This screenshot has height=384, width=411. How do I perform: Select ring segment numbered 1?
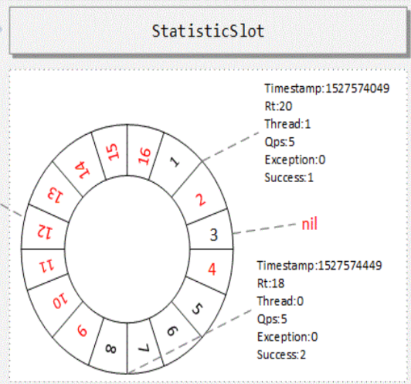point(175,162)
